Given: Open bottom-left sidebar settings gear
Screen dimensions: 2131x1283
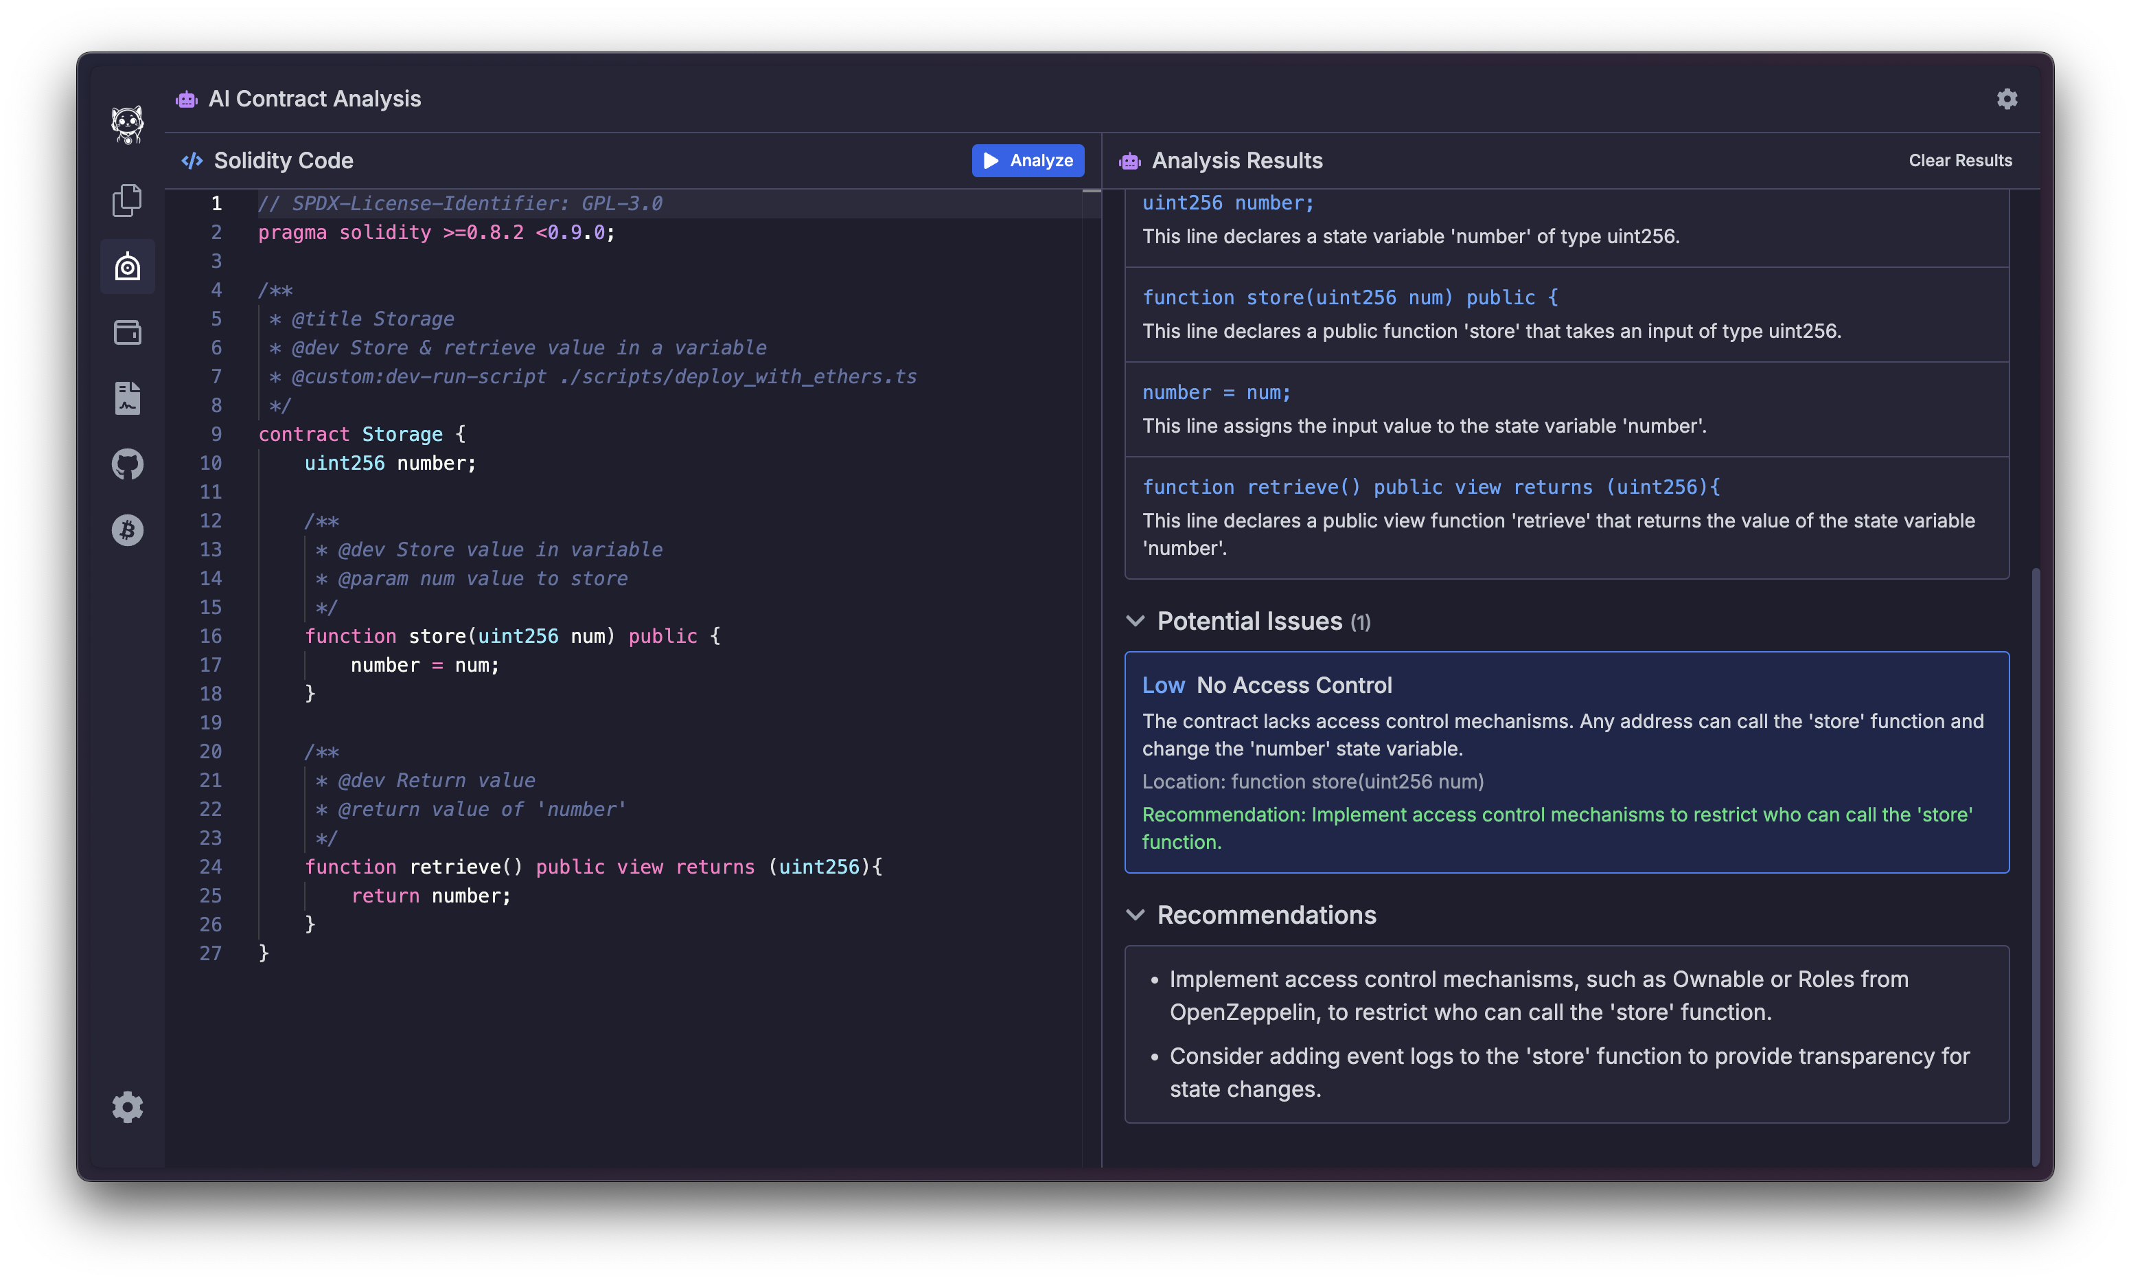Looking at the screenshot, I should [127, 1106].
